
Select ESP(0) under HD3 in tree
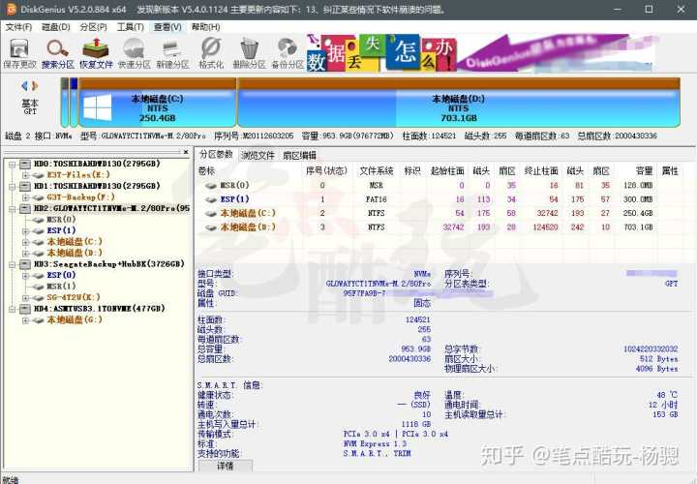(61, 275)
